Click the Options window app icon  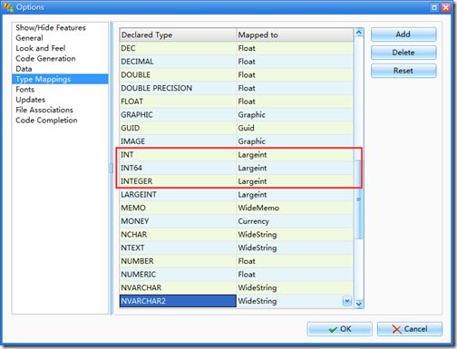(x=8, y=7)
